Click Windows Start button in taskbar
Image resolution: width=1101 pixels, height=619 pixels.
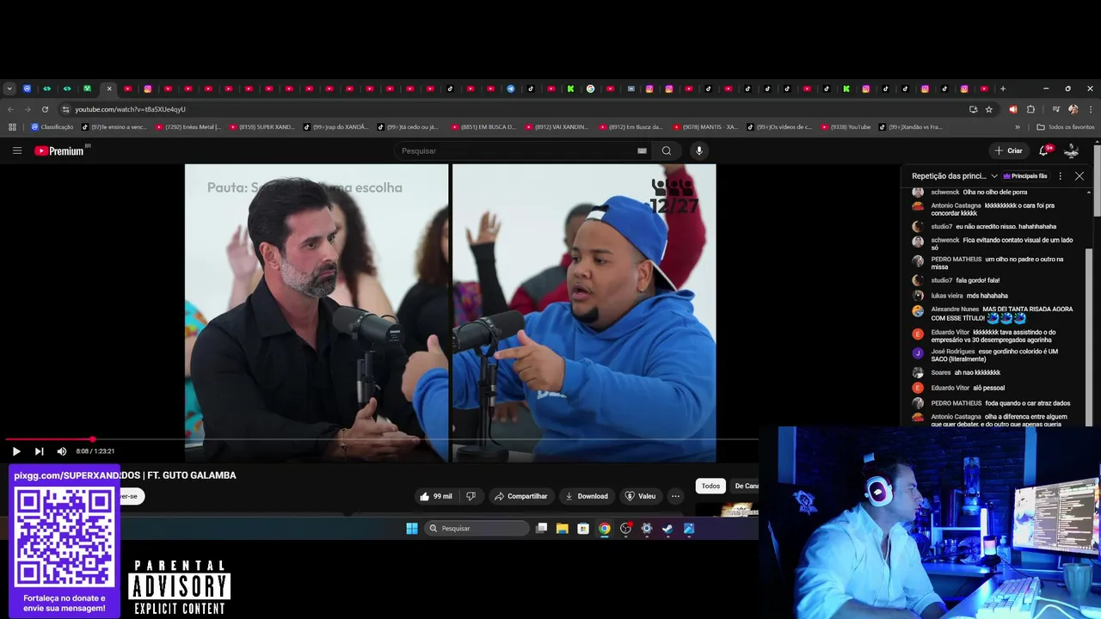411,529
